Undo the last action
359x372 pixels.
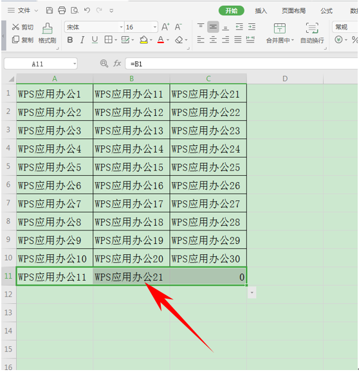87,10
